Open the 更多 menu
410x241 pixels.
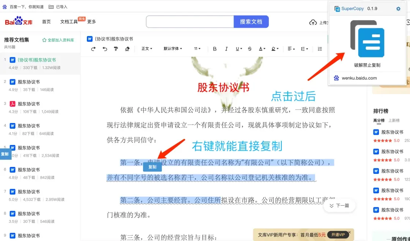click(x=91, y=22)
